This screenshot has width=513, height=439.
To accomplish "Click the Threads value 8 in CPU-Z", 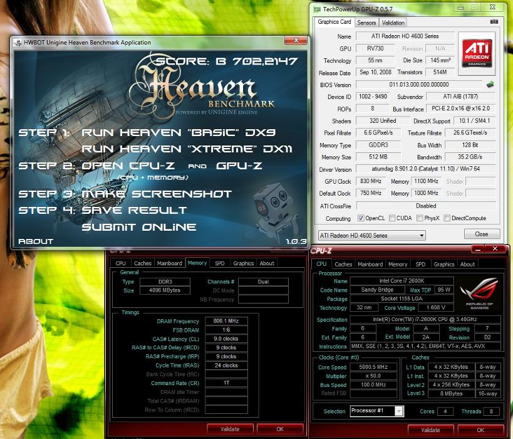I will pos(491,411).
